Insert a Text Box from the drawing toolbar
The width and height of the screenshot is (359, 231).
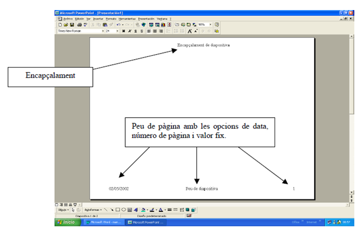coord(130,210)
